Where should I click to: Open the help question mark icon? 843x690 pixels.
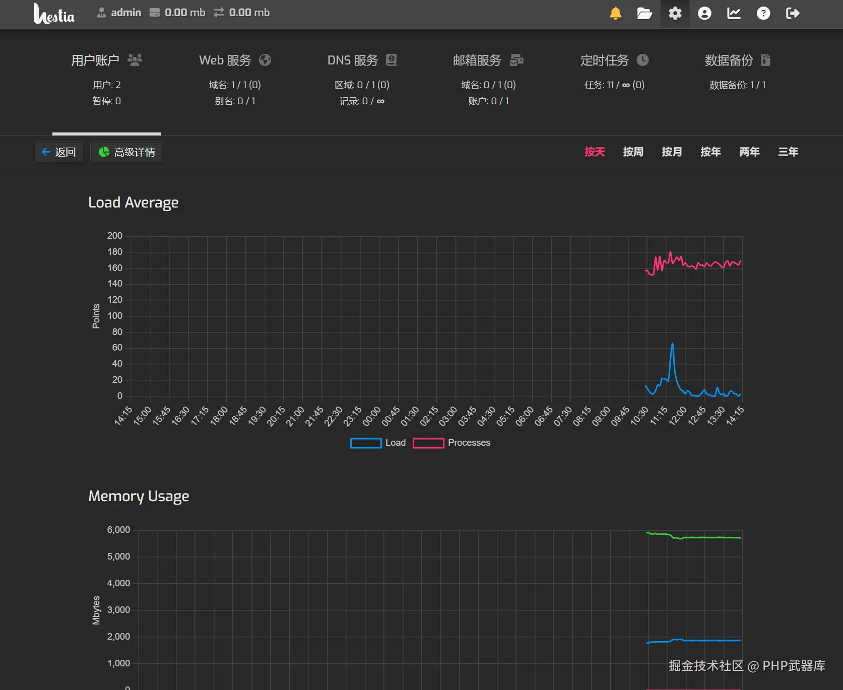(763, 13)
